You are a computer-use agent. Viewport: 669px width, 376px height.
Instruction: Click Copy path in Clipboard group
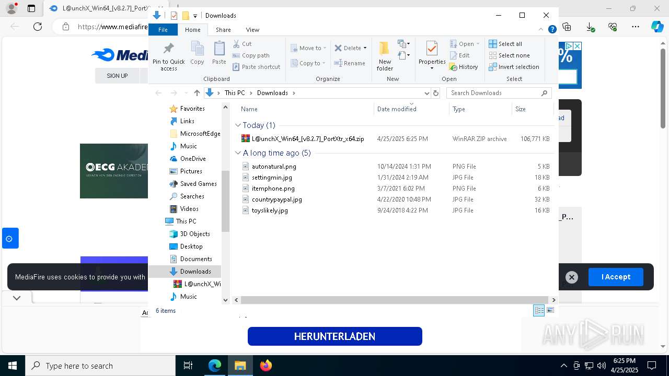click(x=251, y=55)
